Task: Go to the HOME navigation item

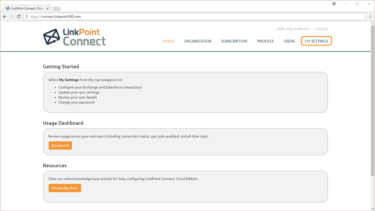Action: point(168,41)
